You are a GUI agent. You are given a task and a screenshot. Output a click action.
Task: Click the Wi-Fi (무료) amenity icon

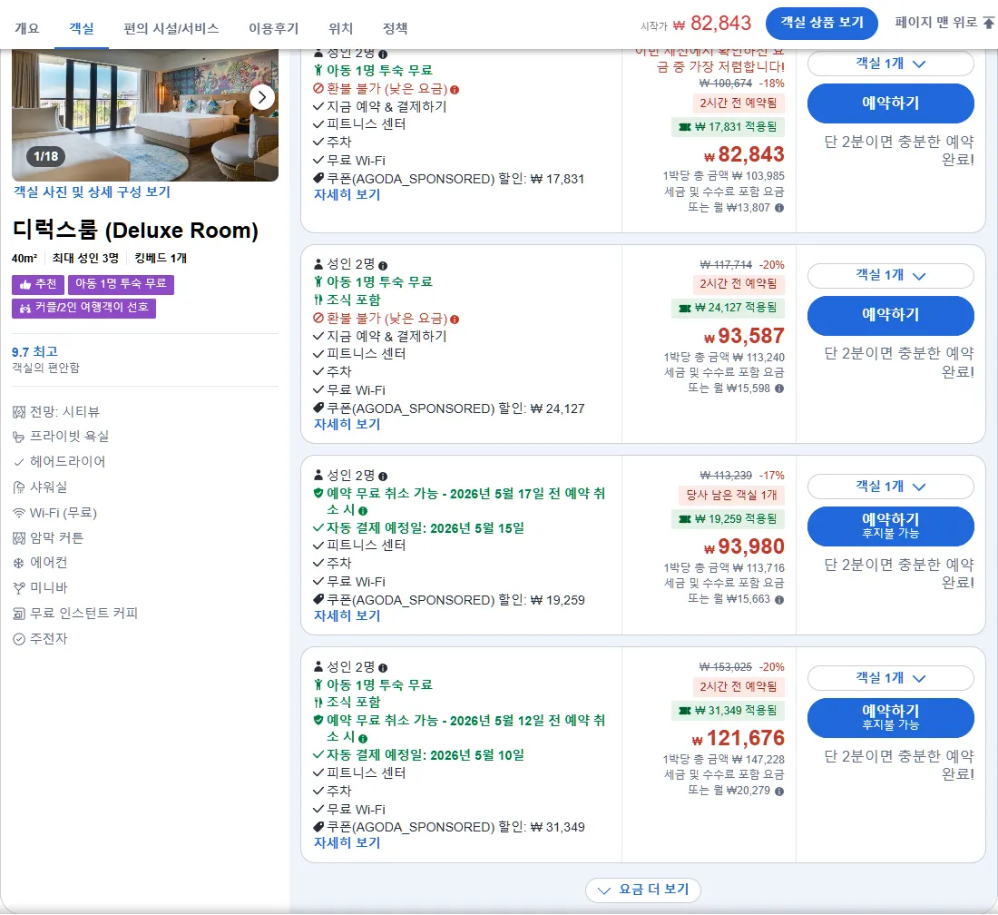[x=19, y=513]
